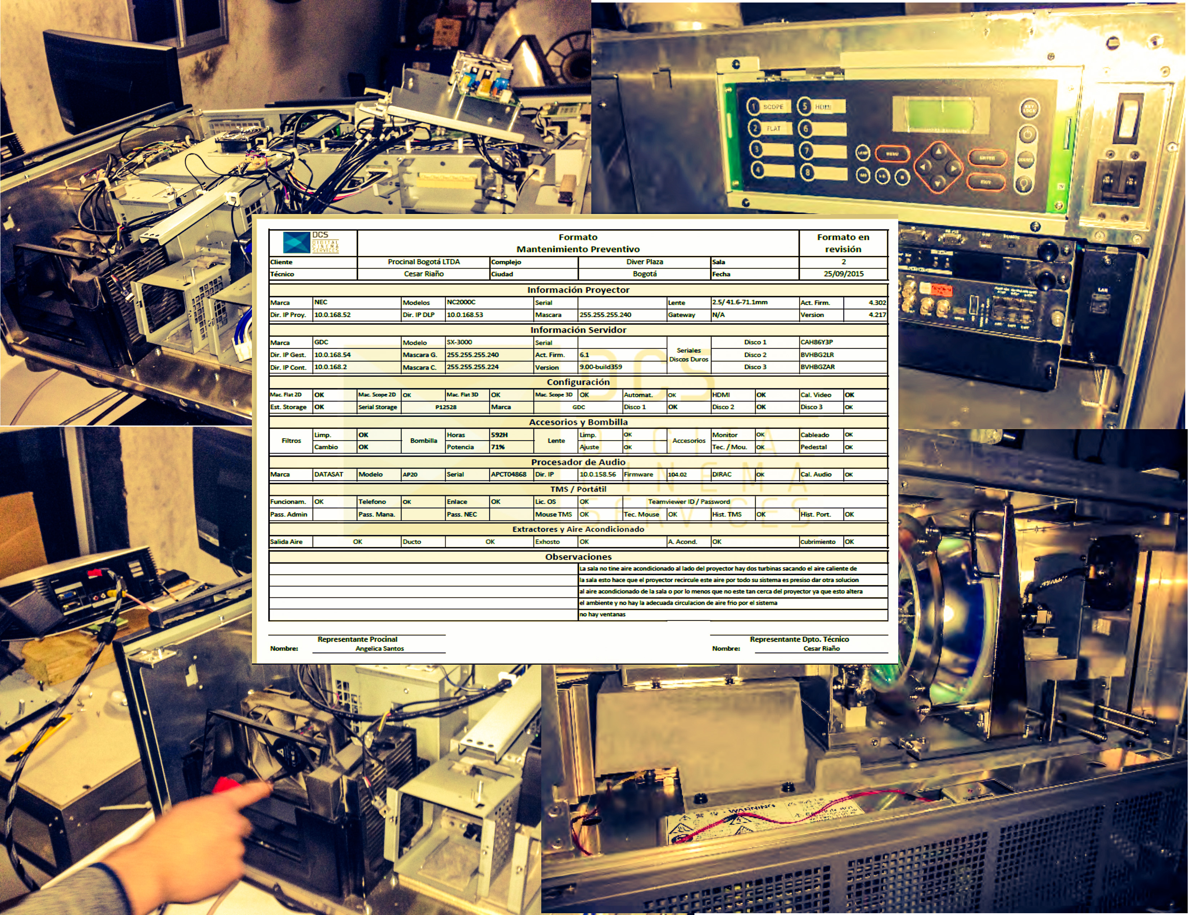Select the model cell 'NC2000C'
The height and width of the screenshot is (915, 1188).
[489, 302]
